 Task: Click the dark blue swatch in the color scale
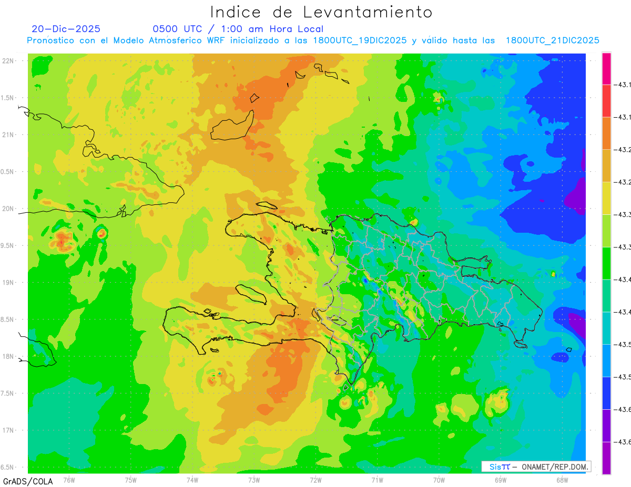pyautogui.click(x=606, y=393)
